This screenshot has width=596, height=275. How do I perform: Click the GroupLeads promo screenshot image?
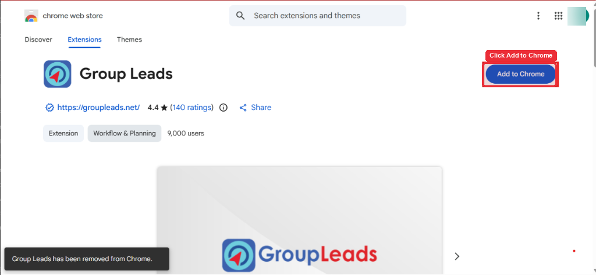pos(300,220)
